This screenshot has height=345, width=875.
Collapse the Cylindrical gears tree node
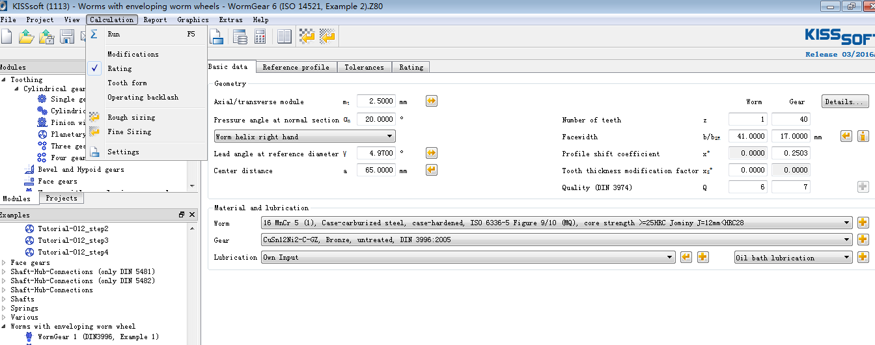pyautogui.click(x=17, y=89)
